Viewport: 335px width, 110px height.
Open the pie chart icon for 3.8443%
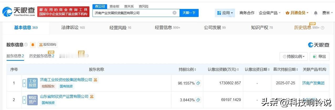pyautogui.click(x=199, y=100)
